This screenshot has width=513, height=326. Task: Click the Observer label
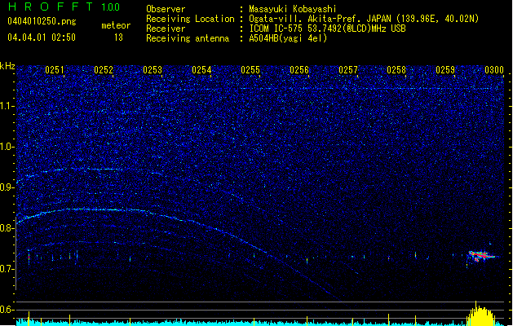[166, 9]
